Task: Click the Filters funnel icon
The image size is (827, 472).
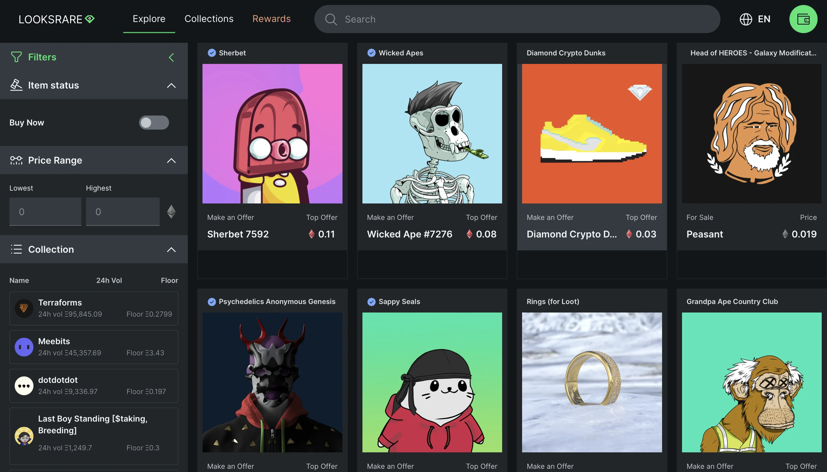Action: (x=16, y=57)
